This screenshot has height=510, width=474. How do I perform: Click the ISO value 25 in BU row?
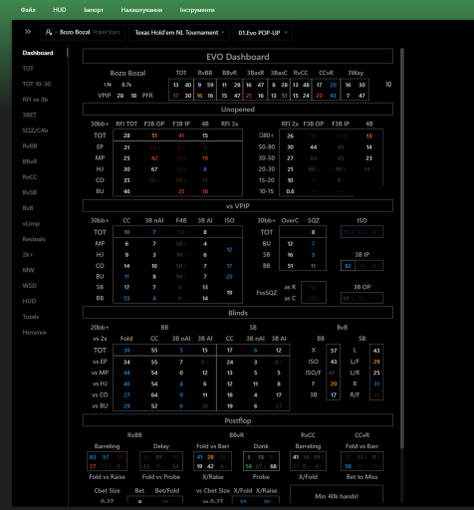(x=229, y=277)
